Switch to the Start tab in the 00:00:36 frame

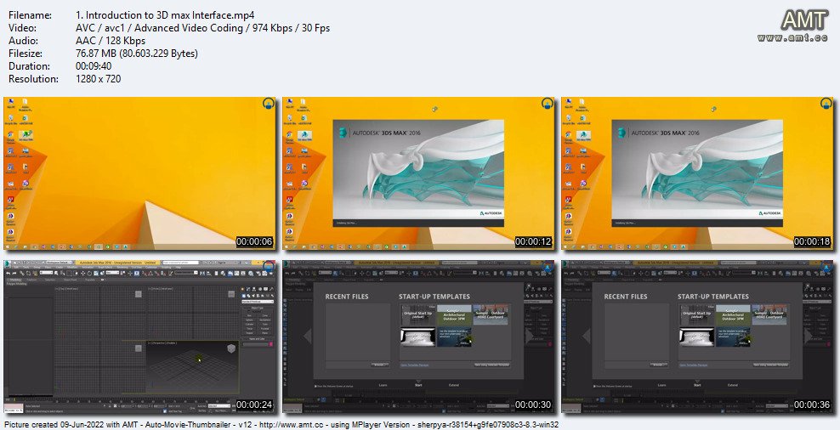coord(697,385)
